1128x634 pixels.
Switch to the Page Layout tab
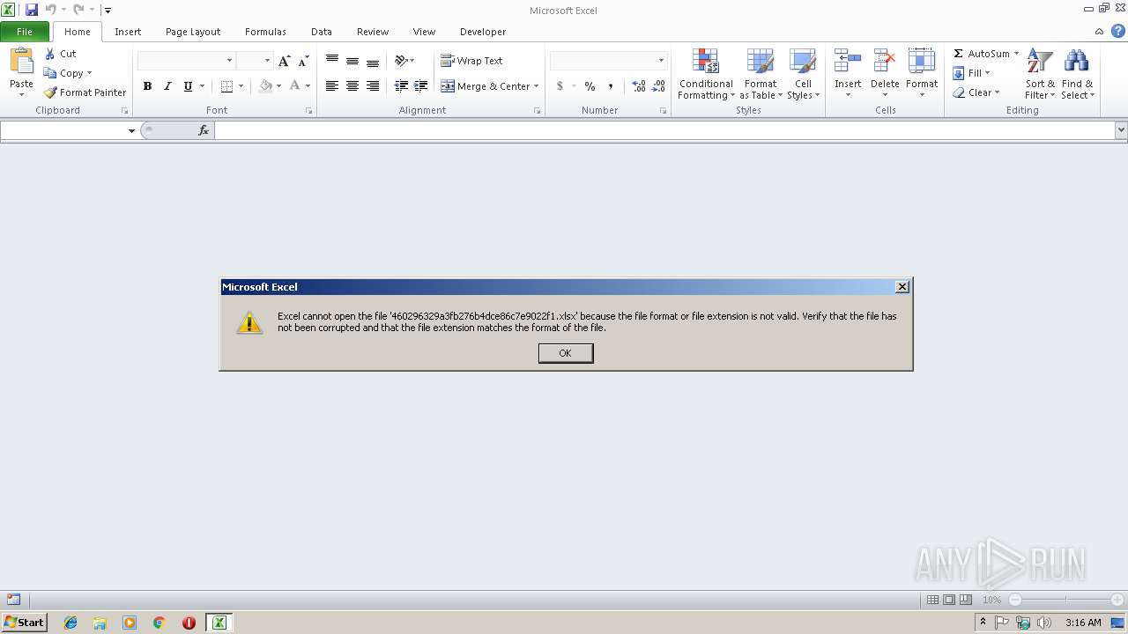(x=193, y=32)
